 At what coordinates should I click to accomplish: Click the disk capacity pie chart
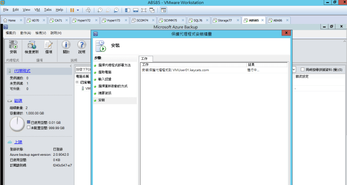tap(17, 124)
